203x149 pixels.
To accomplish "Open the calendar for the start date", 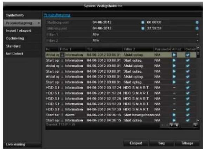I will click(x=143, y=22).
